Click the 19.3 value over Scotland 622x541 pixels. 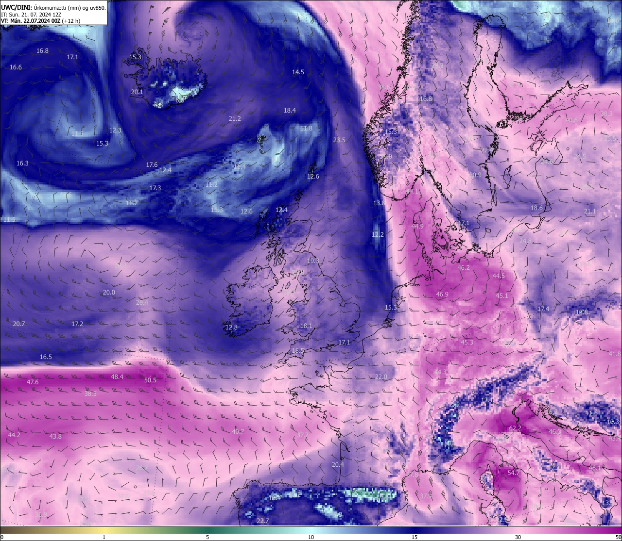(313, 261)
